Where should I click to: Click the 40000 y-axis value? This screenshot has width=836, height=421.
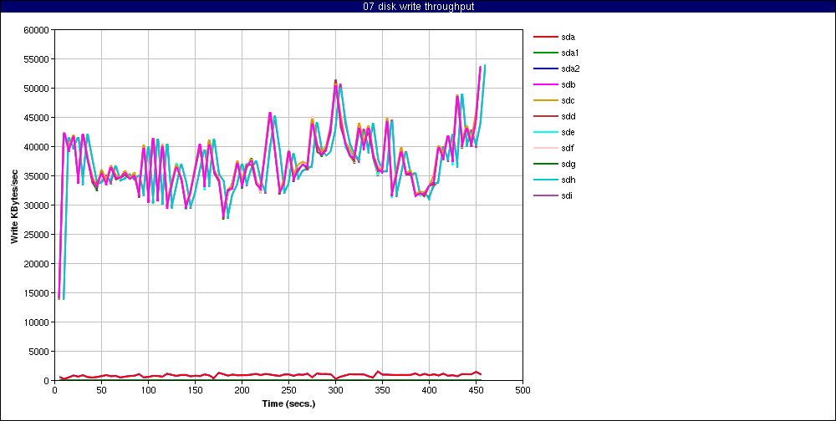point(37,147)
